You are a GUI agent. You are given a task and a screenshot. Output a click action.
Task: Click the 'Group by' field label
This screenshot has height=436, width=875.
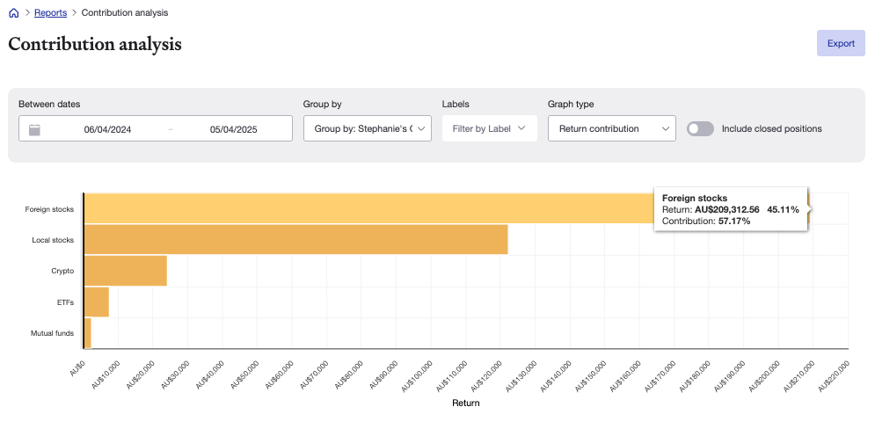tap(322, 105)
